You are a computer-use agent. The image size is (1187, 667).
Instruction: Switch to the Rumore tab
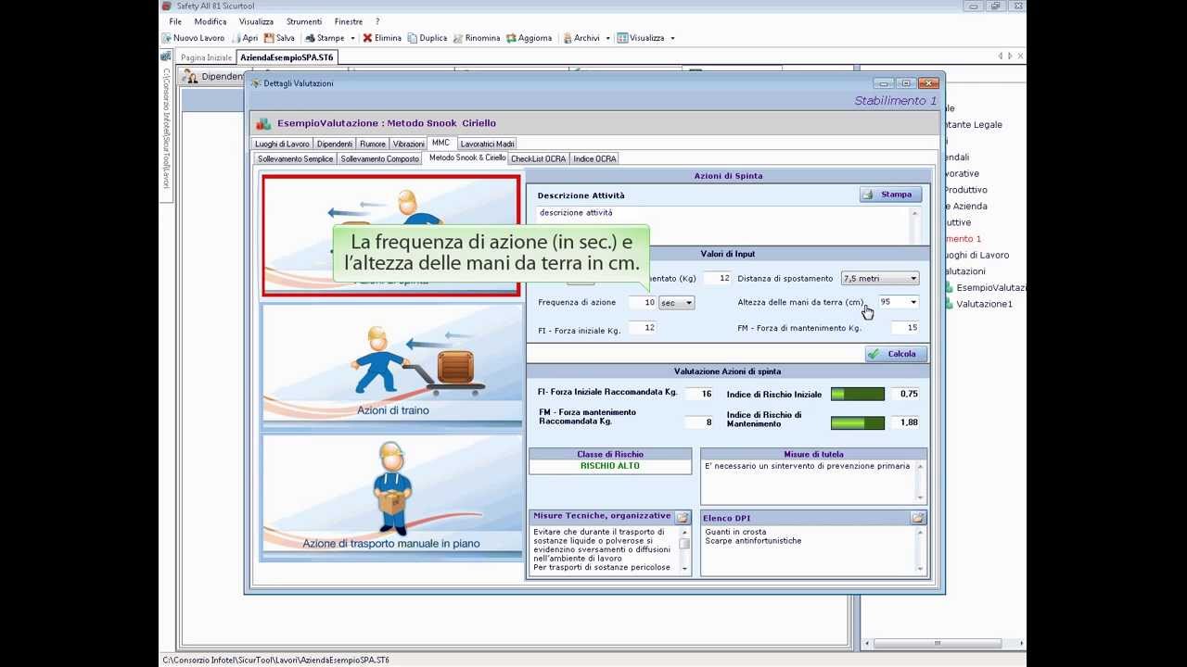(373, 144)
